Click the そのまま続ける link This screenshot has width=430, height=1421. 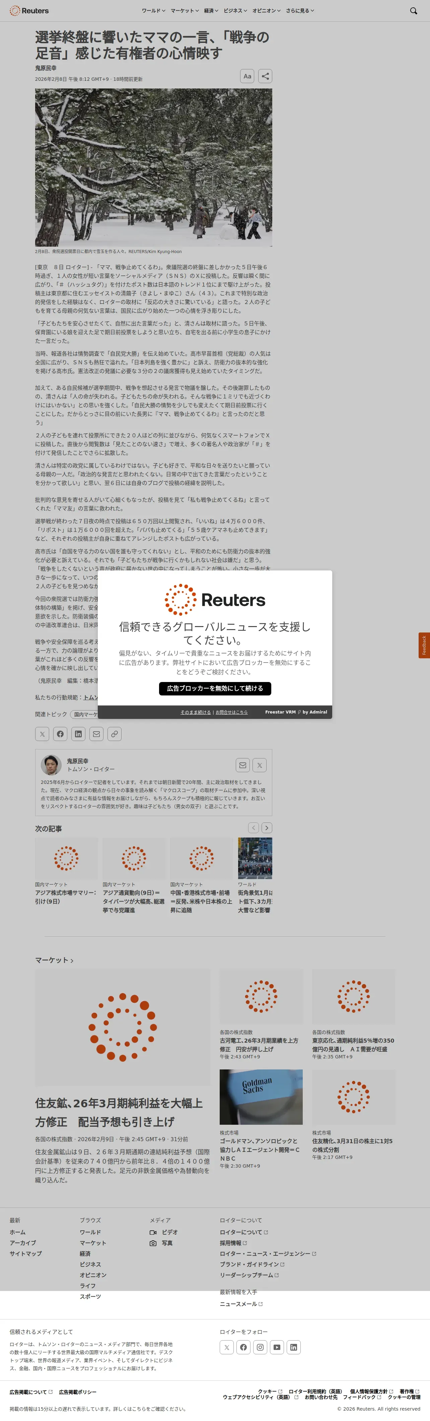pyautogui.click(x=196, y=712)
